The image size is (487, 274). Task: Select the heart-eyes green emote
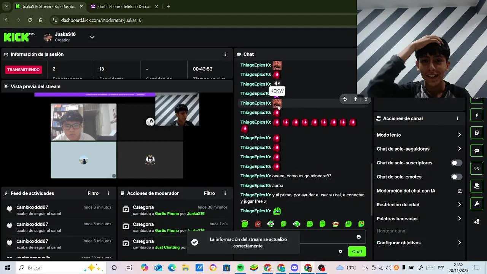(x=361, y=224)
